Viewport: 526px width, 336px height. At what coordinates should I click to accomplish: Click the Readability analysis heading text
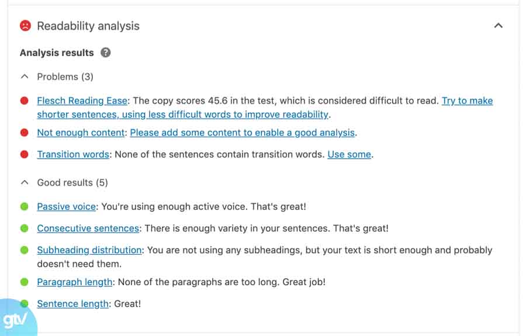[88, 26]
